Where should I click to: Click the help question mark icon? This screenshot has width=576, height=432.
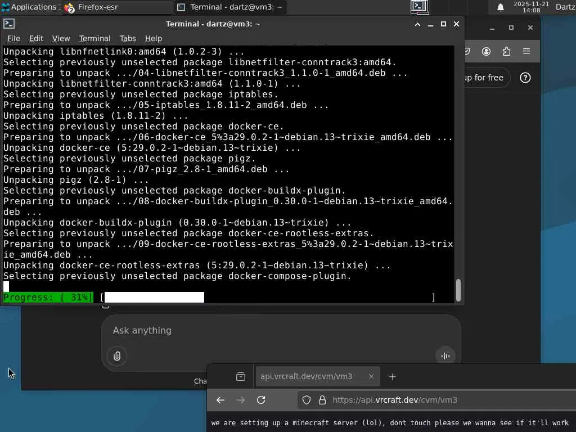pyautogui.click(x=525, y=78)
